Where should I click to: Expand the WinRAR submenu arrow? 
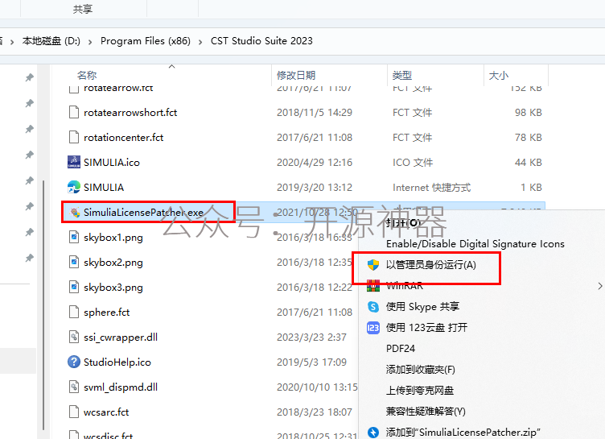600,286
